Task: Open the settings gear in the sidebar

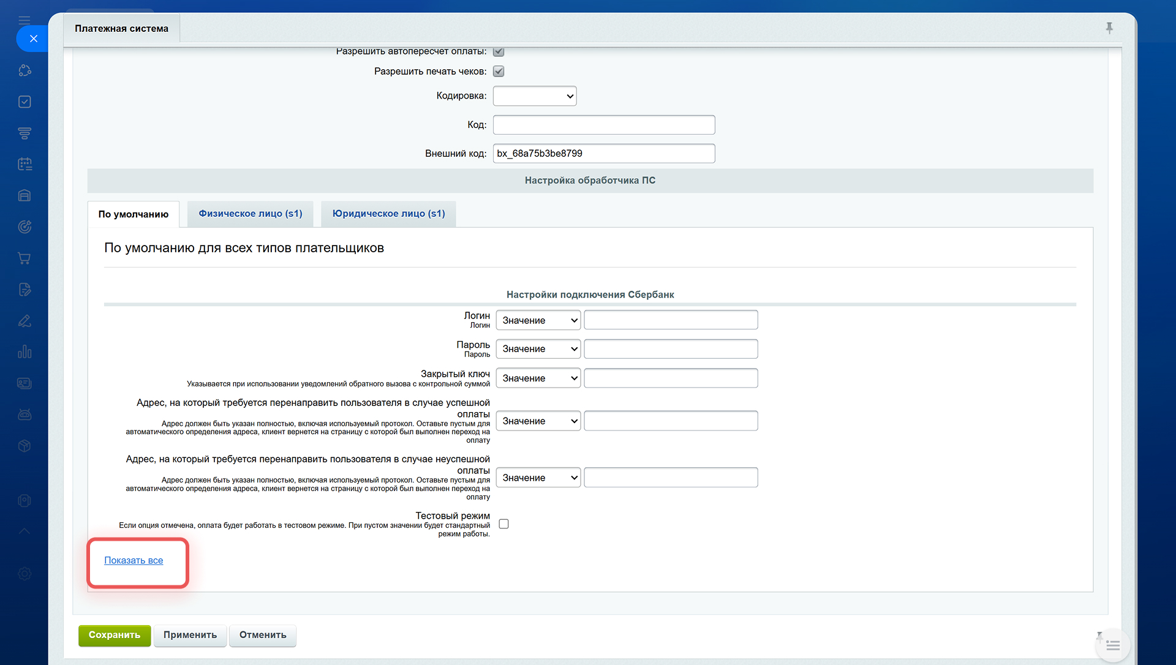Action: 24,574
